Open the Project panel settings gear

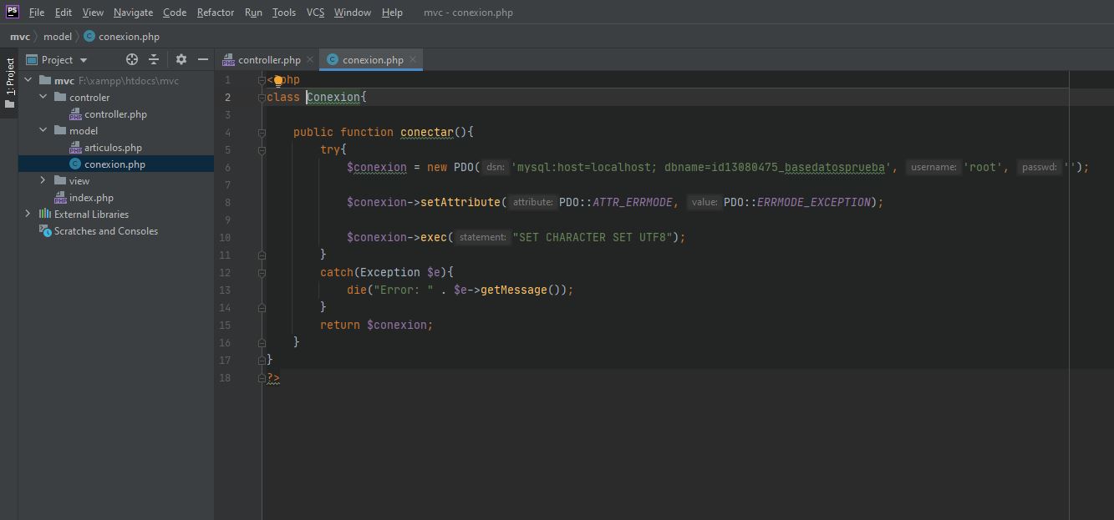point(181,59)
